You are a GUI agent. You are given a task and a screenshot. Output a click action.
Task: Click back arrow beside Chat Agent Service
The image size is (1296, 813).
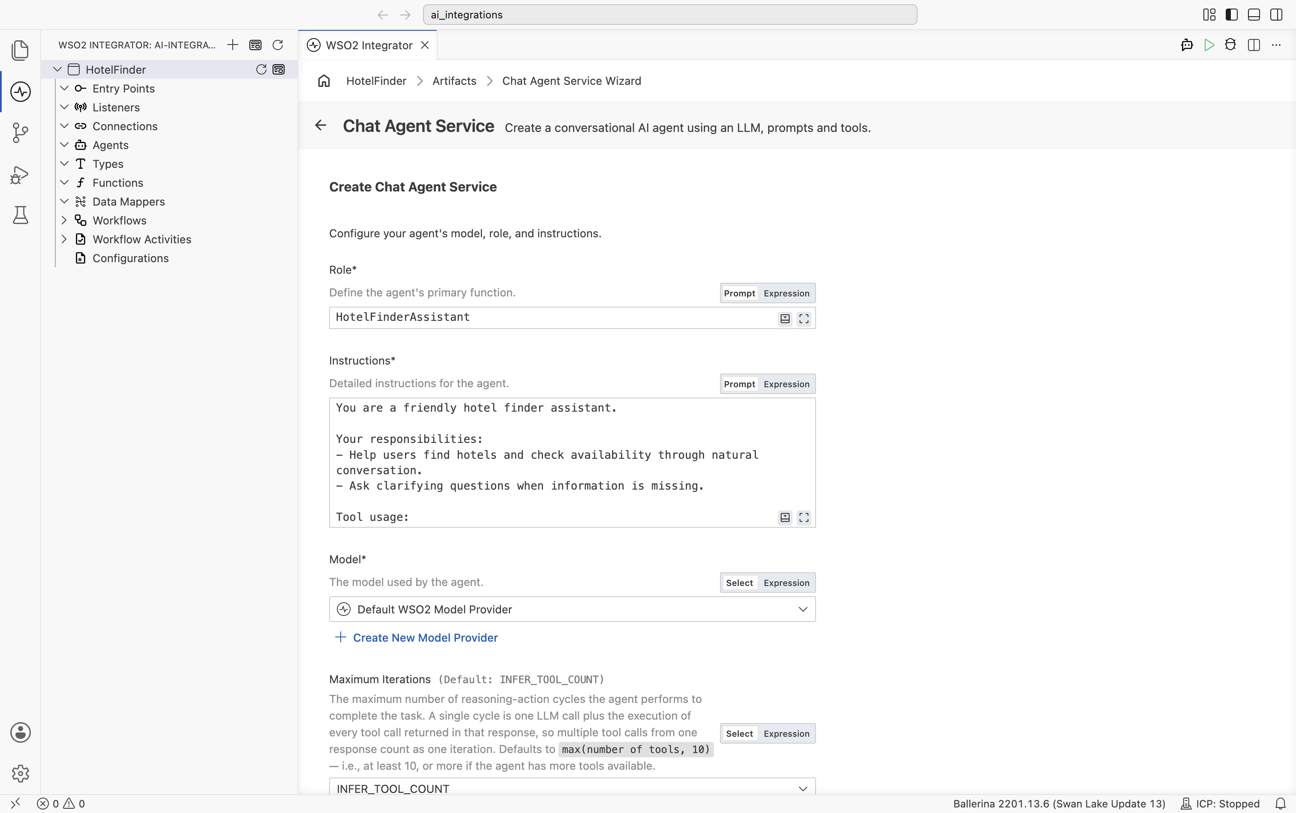(321, 125)
